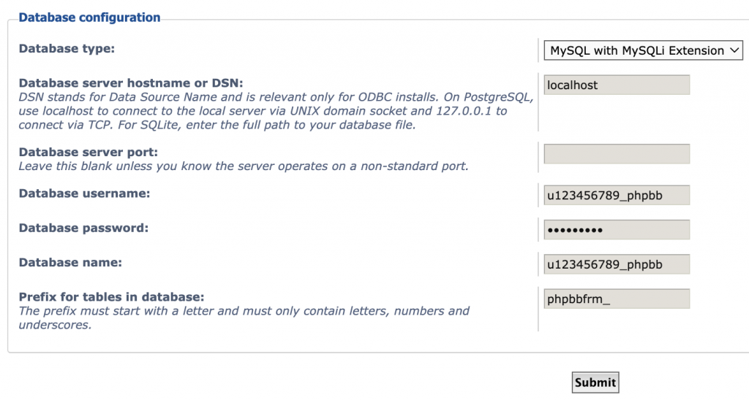Click the "Database name:" label
This screenshot has width=749, height=400.
coord(70,262)
